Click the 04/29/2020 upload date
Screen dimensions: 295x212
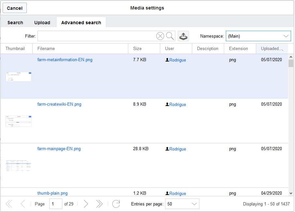(272, 193)
